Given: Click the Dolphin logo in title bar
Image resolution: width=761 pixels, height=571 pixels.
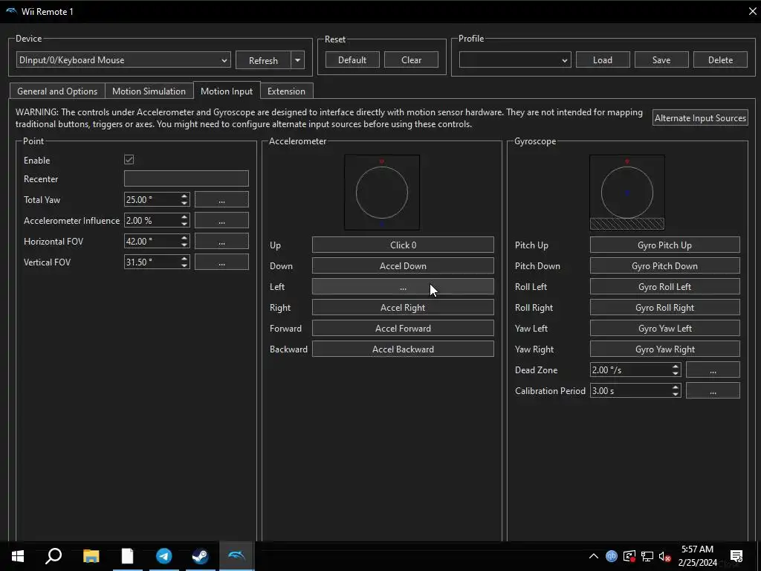Looking at the screenshot, I should [x=11, y=11].
